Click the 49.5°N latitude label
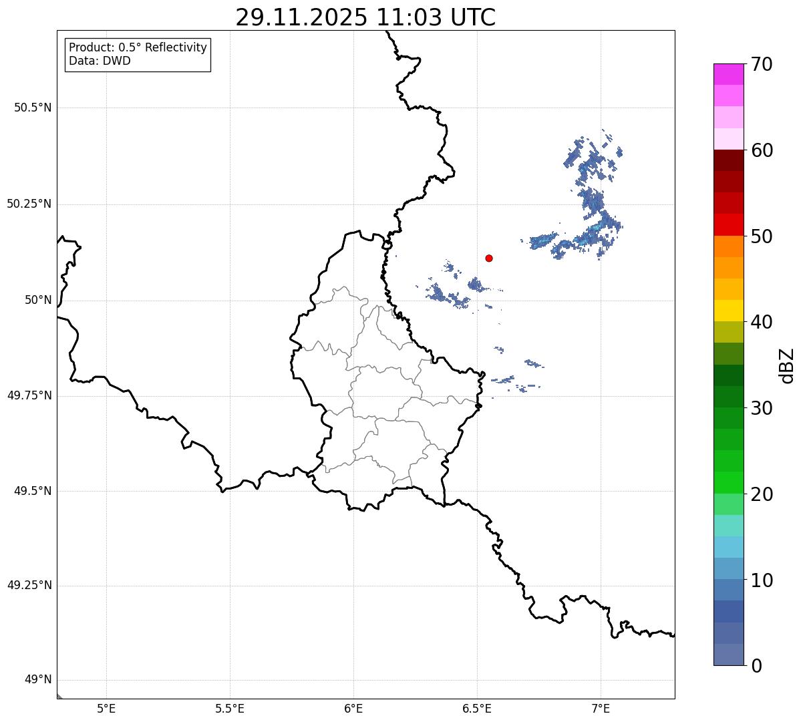Viewport: 803px width, 722px height. point(33,491)
